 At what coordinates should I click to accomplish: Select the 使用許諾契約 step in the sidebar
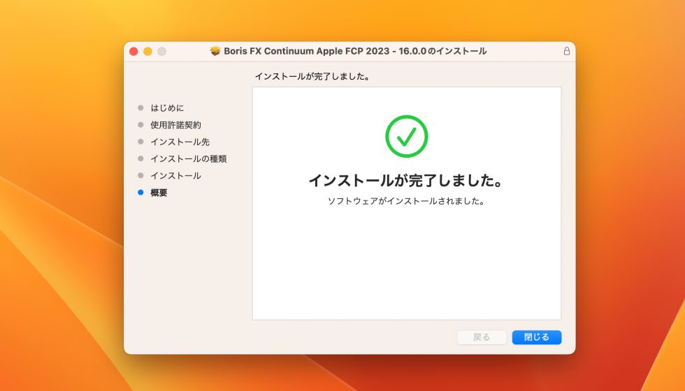tap(175, 125)
